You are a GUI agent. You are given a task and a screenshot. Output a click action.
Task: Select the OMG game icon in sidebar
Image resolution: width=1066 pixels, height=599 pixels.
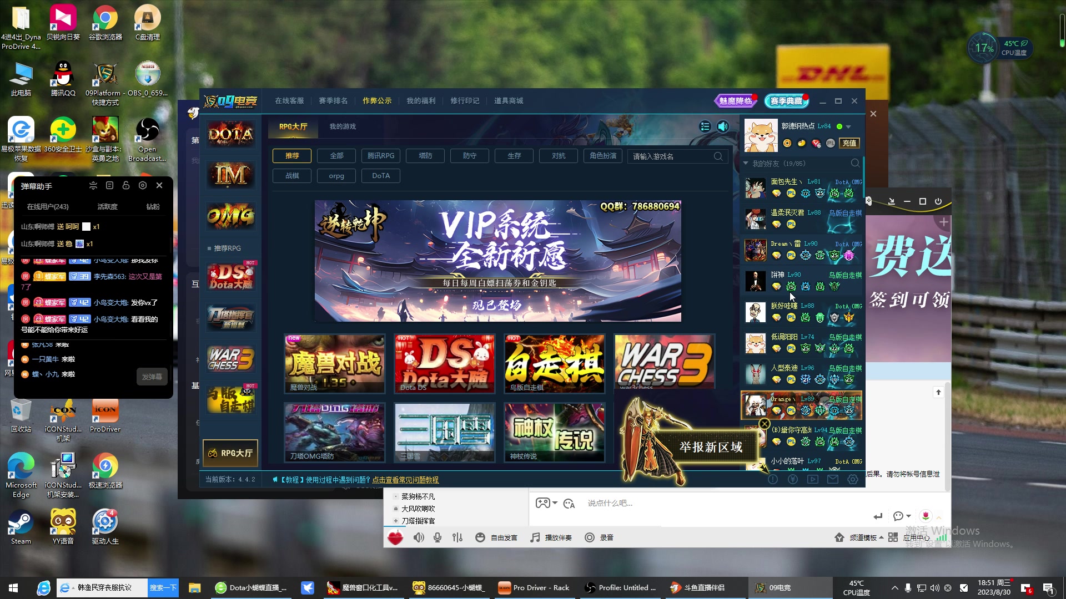coord(231,216)
